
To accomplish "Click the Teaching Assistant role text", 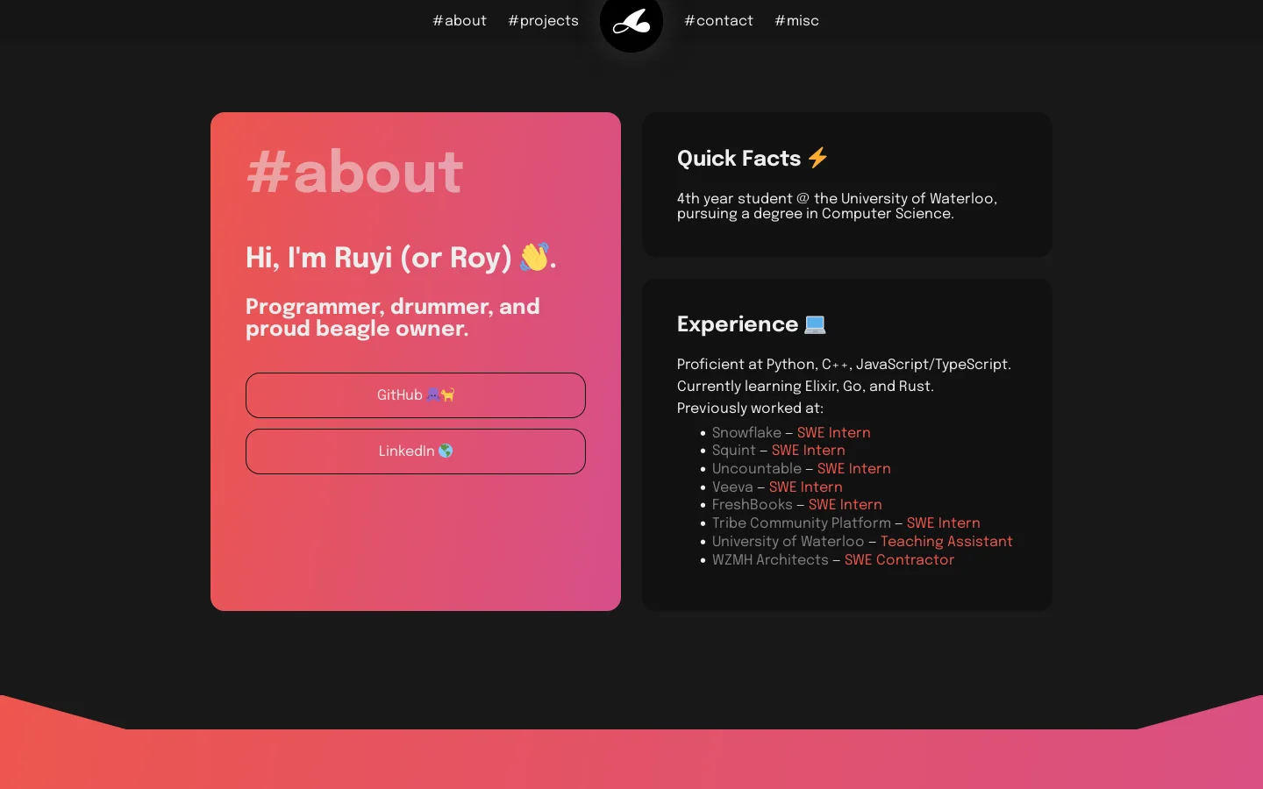I will pyautogui.click(x=946, y=542).
